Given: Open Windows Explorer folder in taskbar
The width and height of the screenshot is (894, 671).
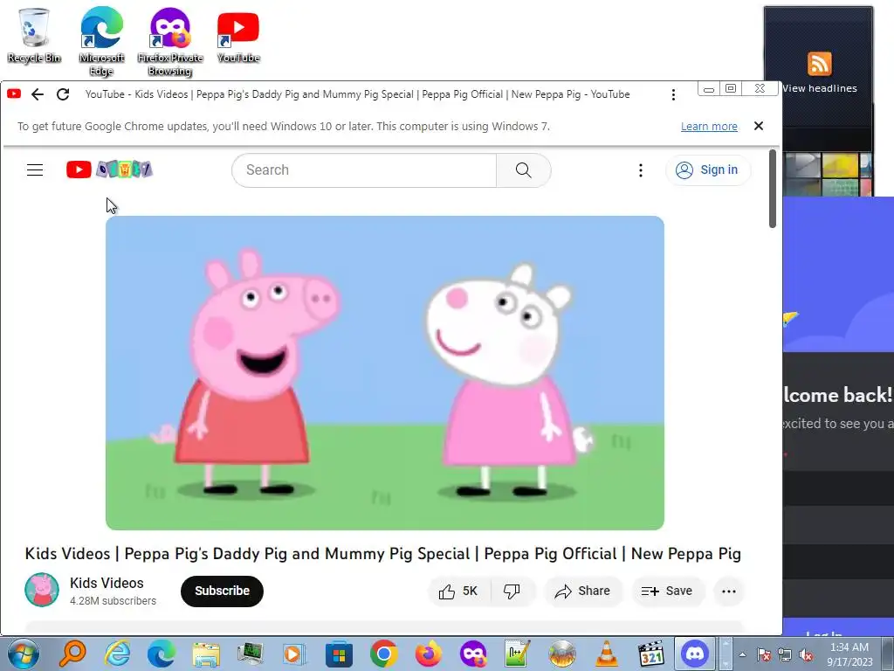Looking at the screenshot, I should pos(206,654).
